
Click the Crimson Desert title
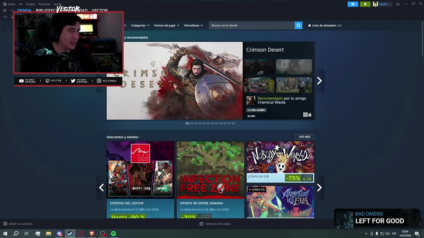pos(265,50)
